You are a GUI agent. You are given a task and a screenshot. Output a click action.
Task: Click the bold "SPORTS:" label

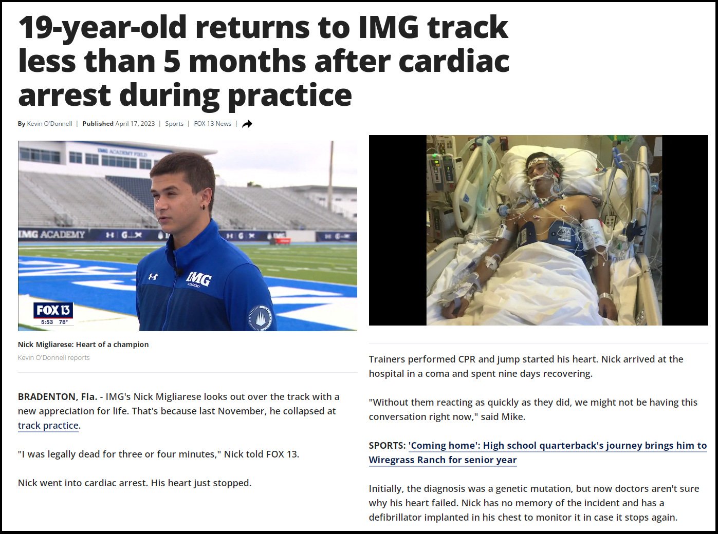387,446
